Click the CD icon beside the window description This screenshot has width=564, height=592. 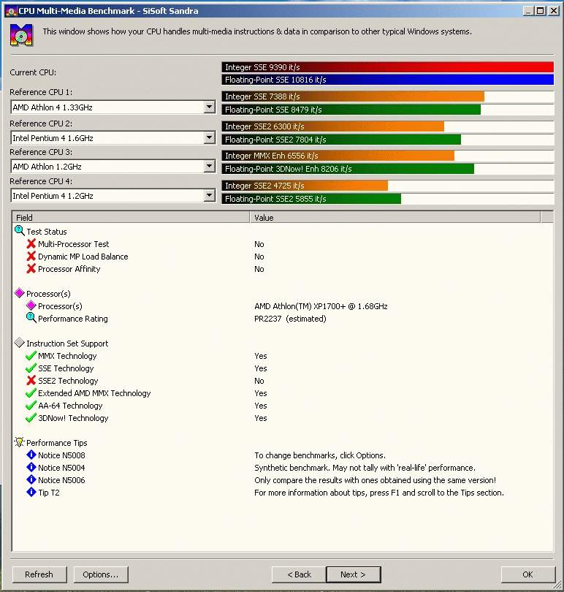pyautogui.click(x=21, y=34)
